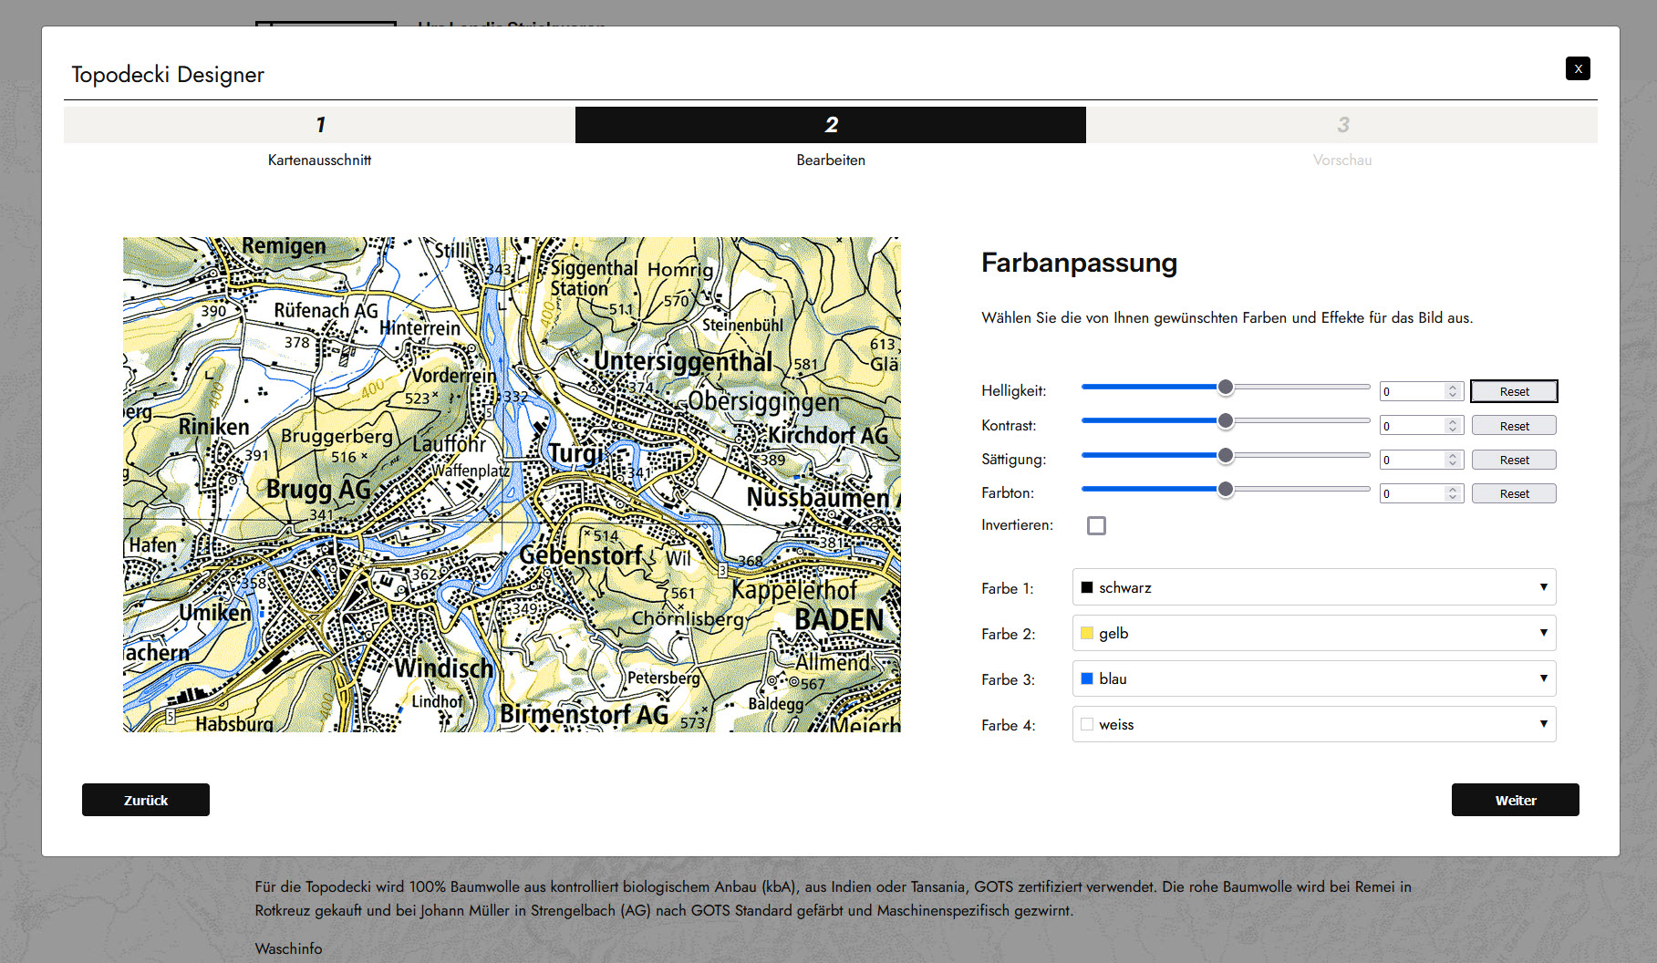Viewport: 1657px width, 963px height.
Task: Click the Farbton slider handle
Action: point(1226,489)
